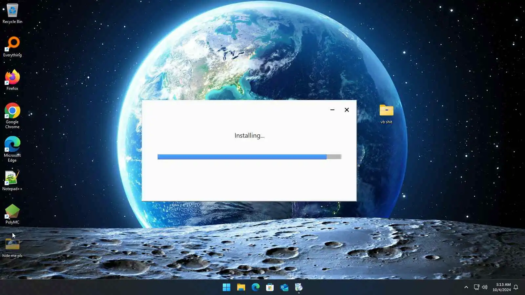Viewport: 525px width, 295px height.
Task: Open File Explorer from the taskbar
Action: 241,287
